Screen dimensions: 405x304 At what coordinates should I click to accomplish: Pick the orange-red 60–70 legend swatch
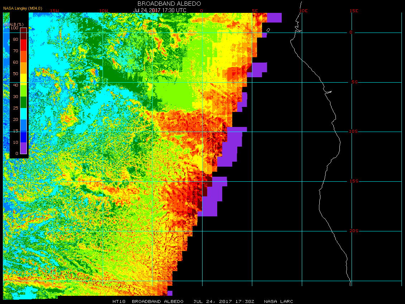[x=24, y=57]
